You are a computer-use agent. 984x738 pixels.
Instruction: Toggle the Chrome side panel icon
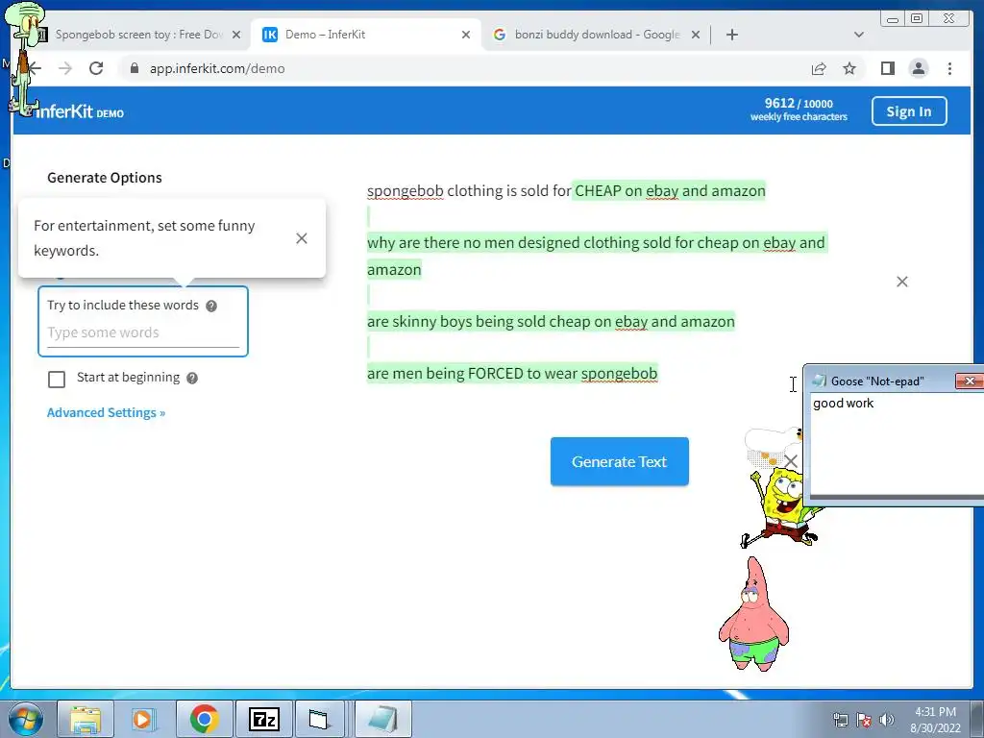[x=887, y=68]
